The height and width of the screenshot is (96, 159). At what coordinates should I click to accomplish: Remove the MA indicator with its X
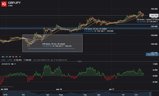(20, 57)
